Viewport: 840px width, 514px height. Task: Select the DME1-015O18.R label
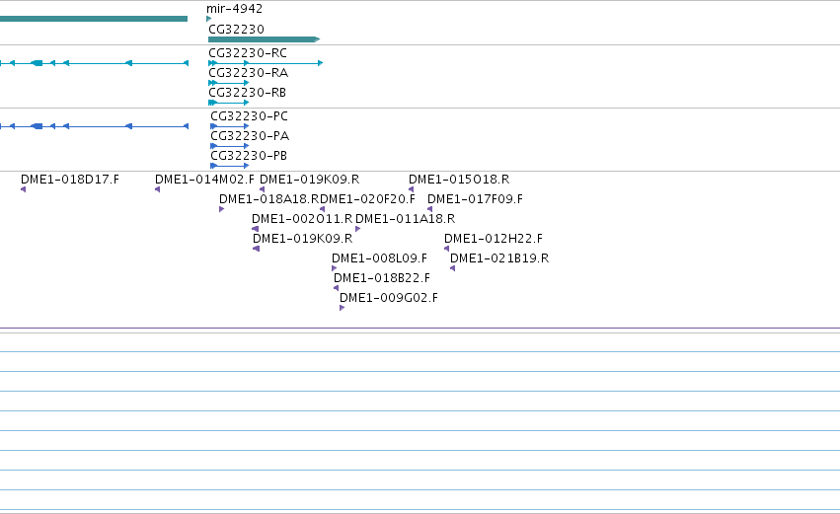coord(459,180)
